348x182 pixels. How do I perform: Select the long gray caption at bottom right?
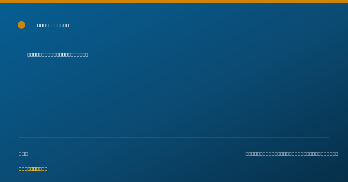[292, 154]
